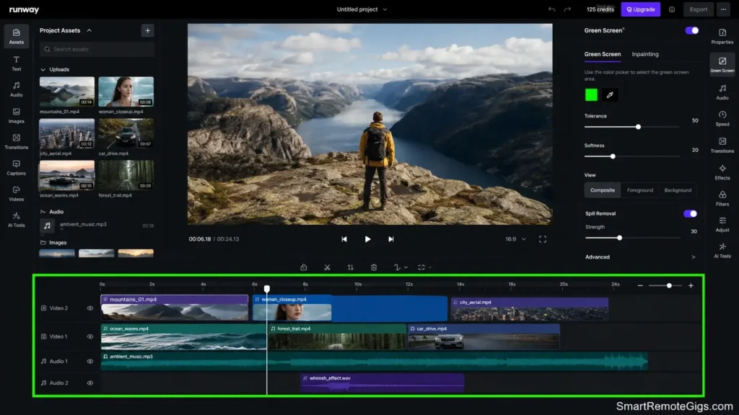The width and height of the screenshot is (739, 415).
Task: Click the Export button
Action: (698, 9)
